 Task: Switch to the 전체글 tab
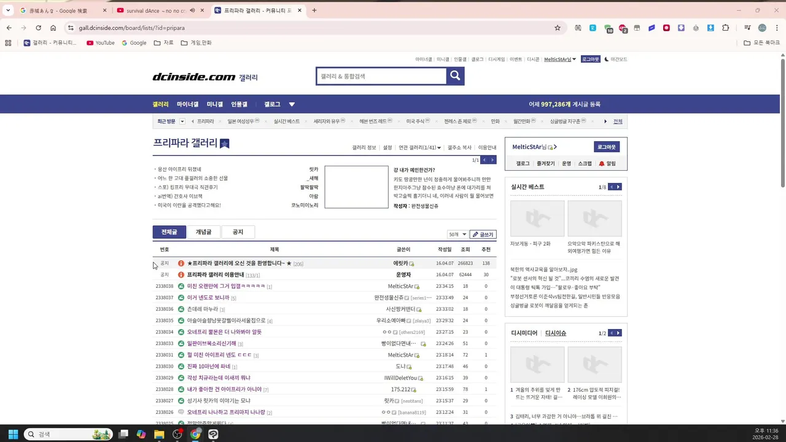[169, 232]
